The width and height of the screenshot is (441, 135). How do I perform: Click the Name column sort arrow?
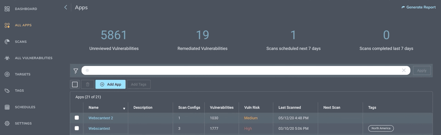pyautogui.click(x=124, y=109)
